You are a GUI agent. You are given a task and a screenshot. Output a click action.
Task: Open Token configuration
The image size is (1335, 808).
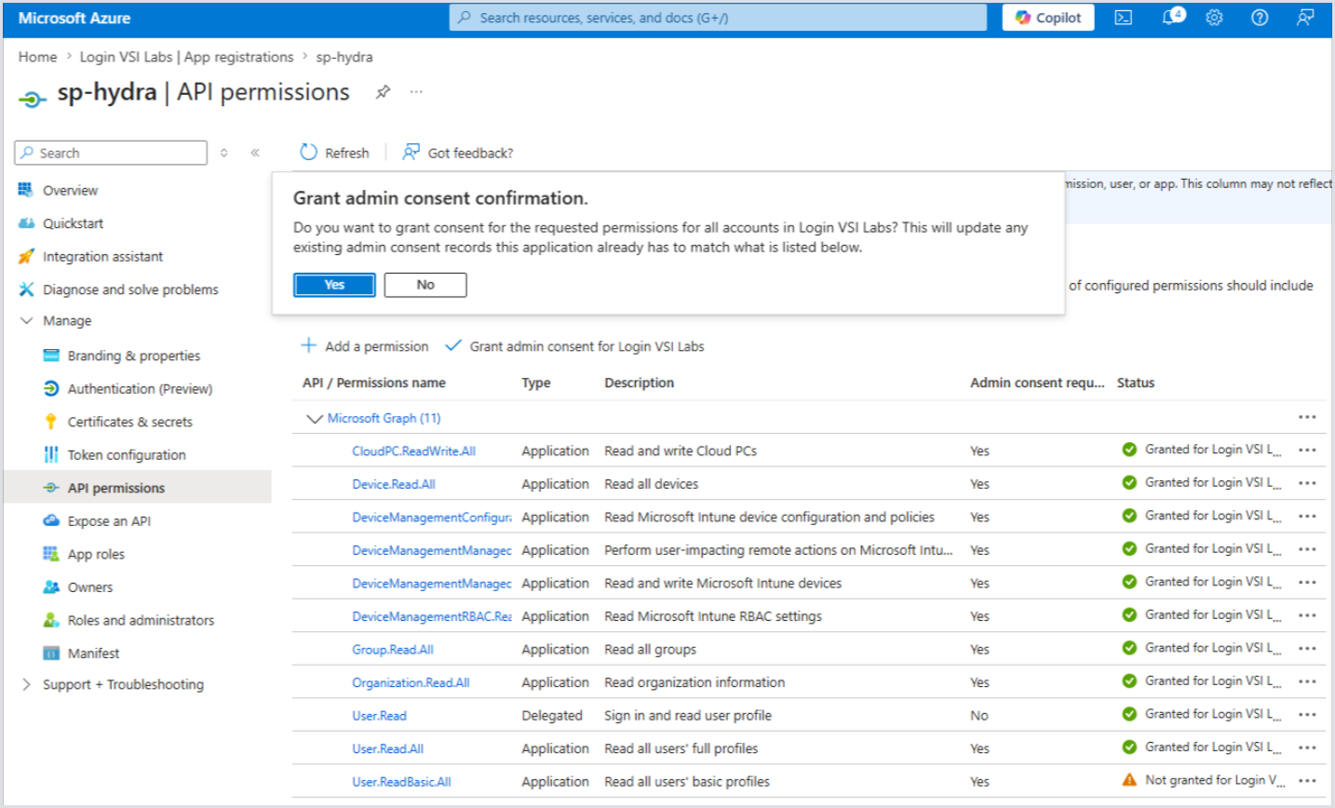click(127, 455)
